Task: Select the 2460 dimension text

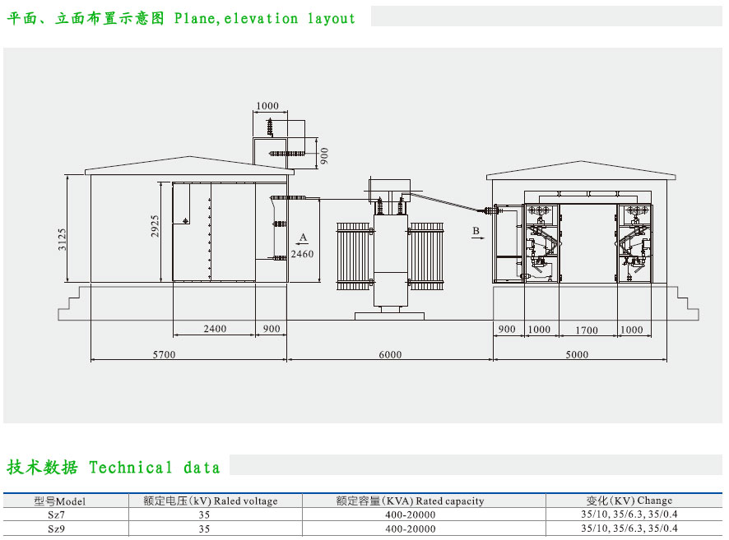Action: tap(303, 255)
